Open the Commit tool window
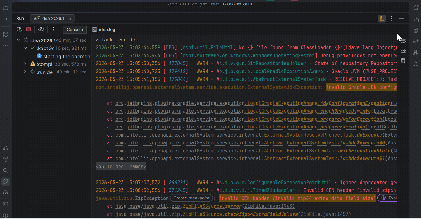The image size is (421, 219). (x=5, y=19)
